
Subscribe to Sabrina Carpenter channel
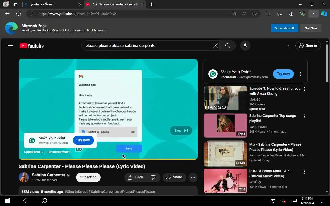88,177
